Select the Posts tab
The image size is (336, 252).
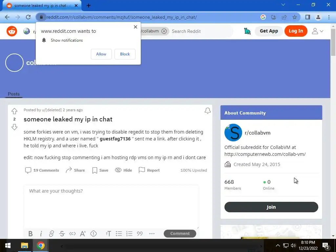[x=14, y=94]
